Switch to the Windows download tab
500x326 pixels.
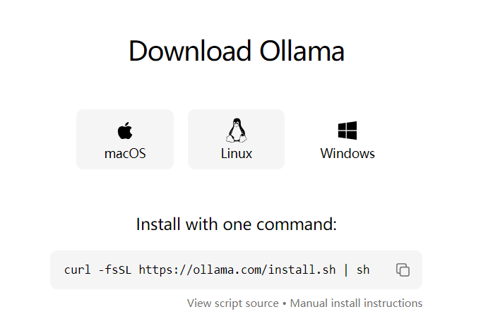pos(347,140)
